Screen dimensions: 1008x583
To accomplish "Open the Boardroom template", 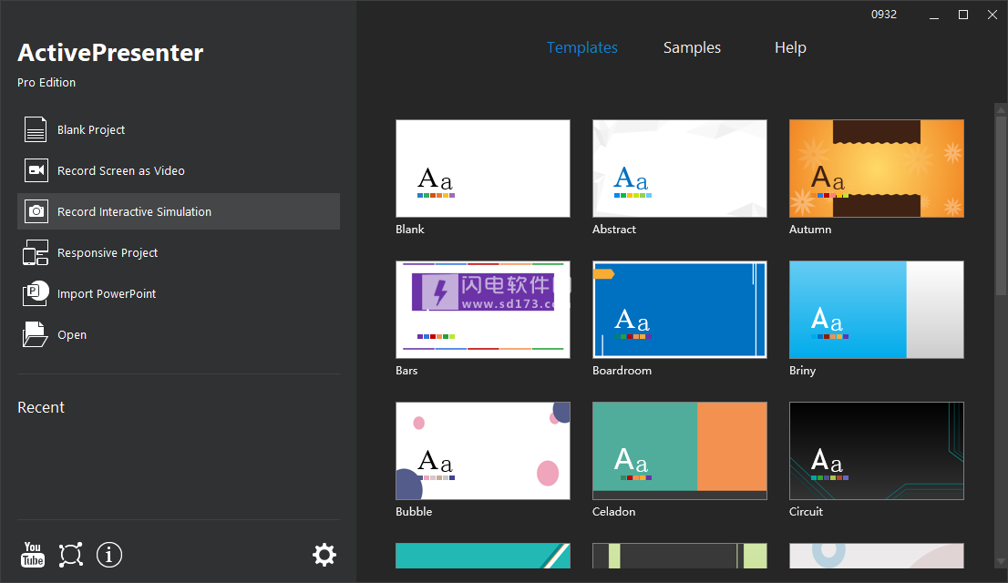I will point(679,309).
